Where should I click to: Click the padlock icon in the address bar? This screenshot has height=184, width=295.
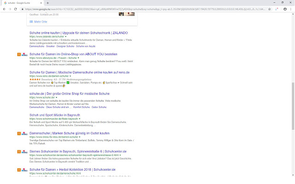point(23,9)
